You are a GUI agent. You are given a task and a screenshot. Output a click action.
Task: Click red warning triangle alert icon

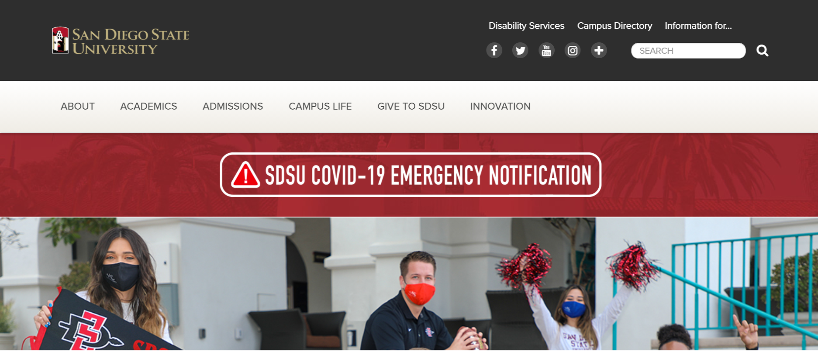tap(245, 175)
